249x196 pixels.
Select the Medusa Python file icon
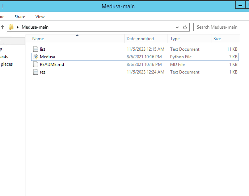click(x=35, y=57)
